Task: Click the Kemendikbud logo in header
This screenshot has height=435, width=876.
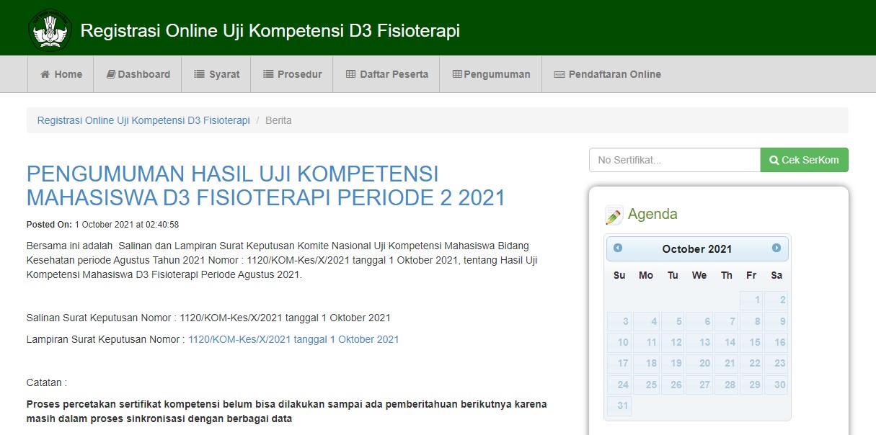Action: coord(50,30)
